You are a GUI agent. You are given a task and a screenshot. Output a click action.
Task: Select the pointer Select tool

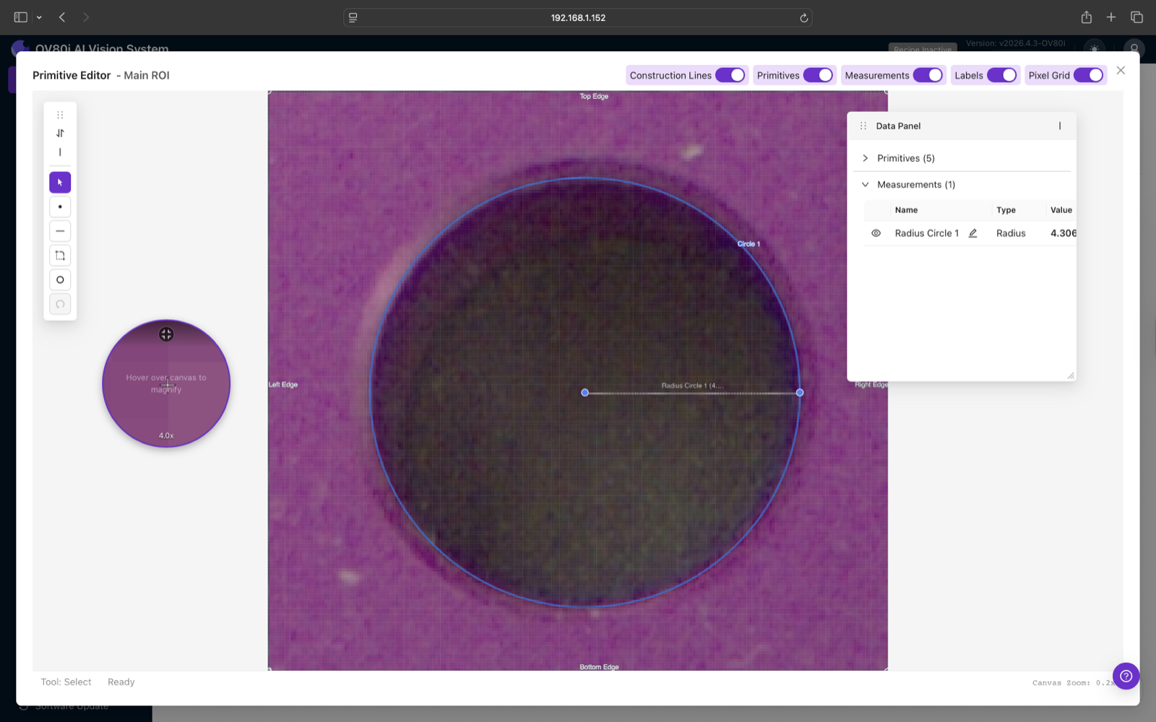60,183
